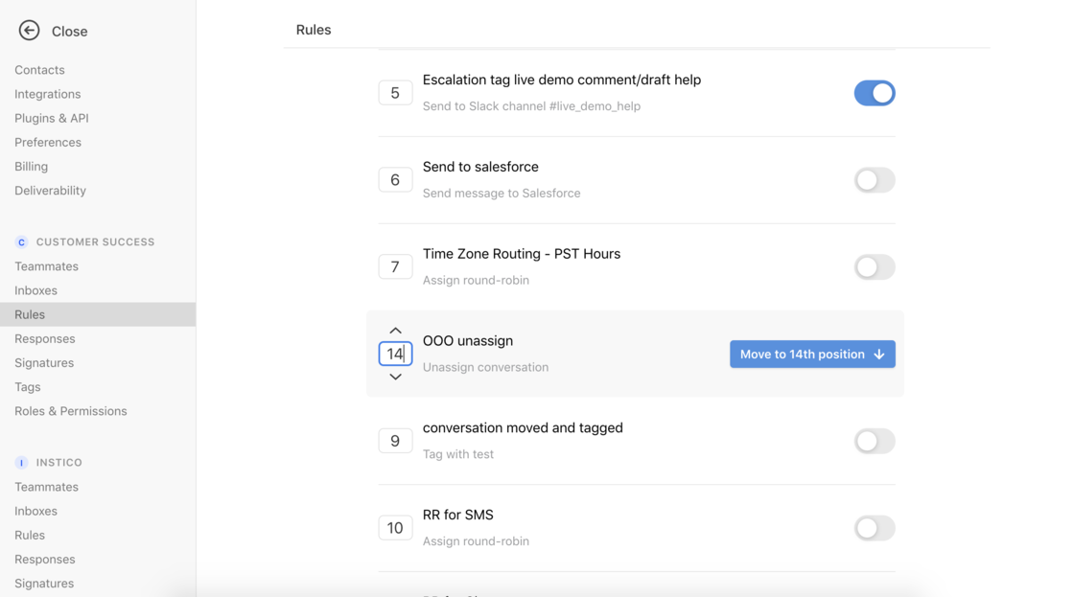Turn on Time Zone Routing PST Hours
Screen dimensions: 1074x597
click(x=874, y=267)
